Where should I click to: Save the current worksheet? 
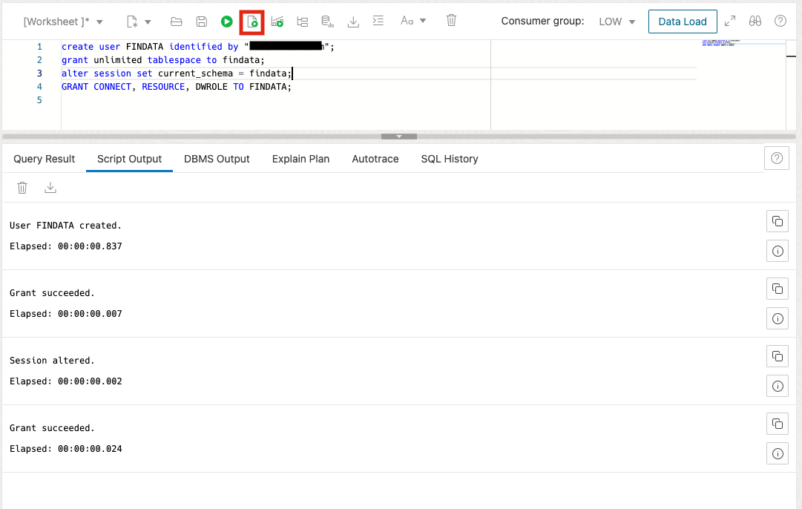tap(202, 22)
